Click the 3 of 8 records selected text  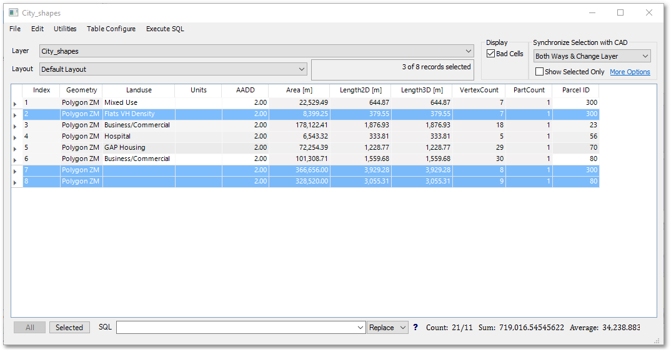tap(436, 67)
